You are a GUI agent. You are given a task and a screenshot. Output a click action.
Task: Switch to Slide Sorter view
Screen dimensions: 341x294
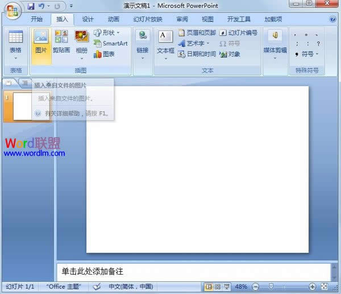click(x=218, y=287)
